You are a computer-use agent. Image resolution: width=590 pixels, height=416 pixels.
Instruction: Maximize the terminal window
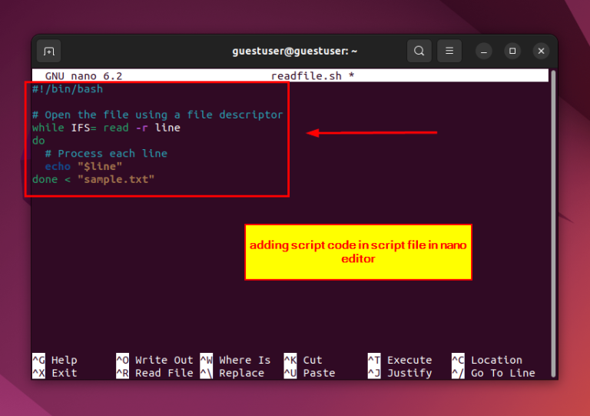(512, 52)
